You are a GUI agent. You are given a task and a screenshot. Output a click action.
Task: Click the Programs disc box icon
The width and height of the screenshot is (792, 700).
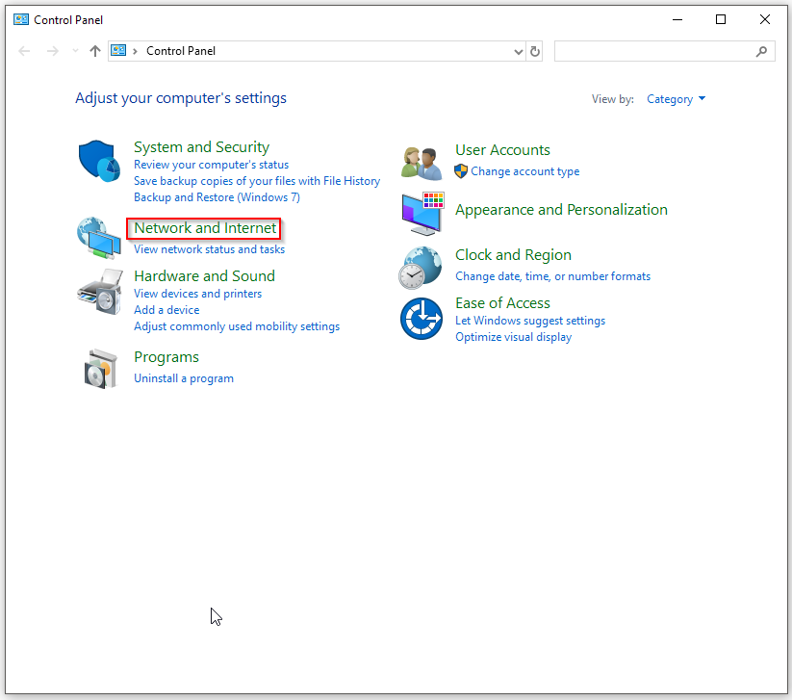pyautogui.click(x=99, y=368)
